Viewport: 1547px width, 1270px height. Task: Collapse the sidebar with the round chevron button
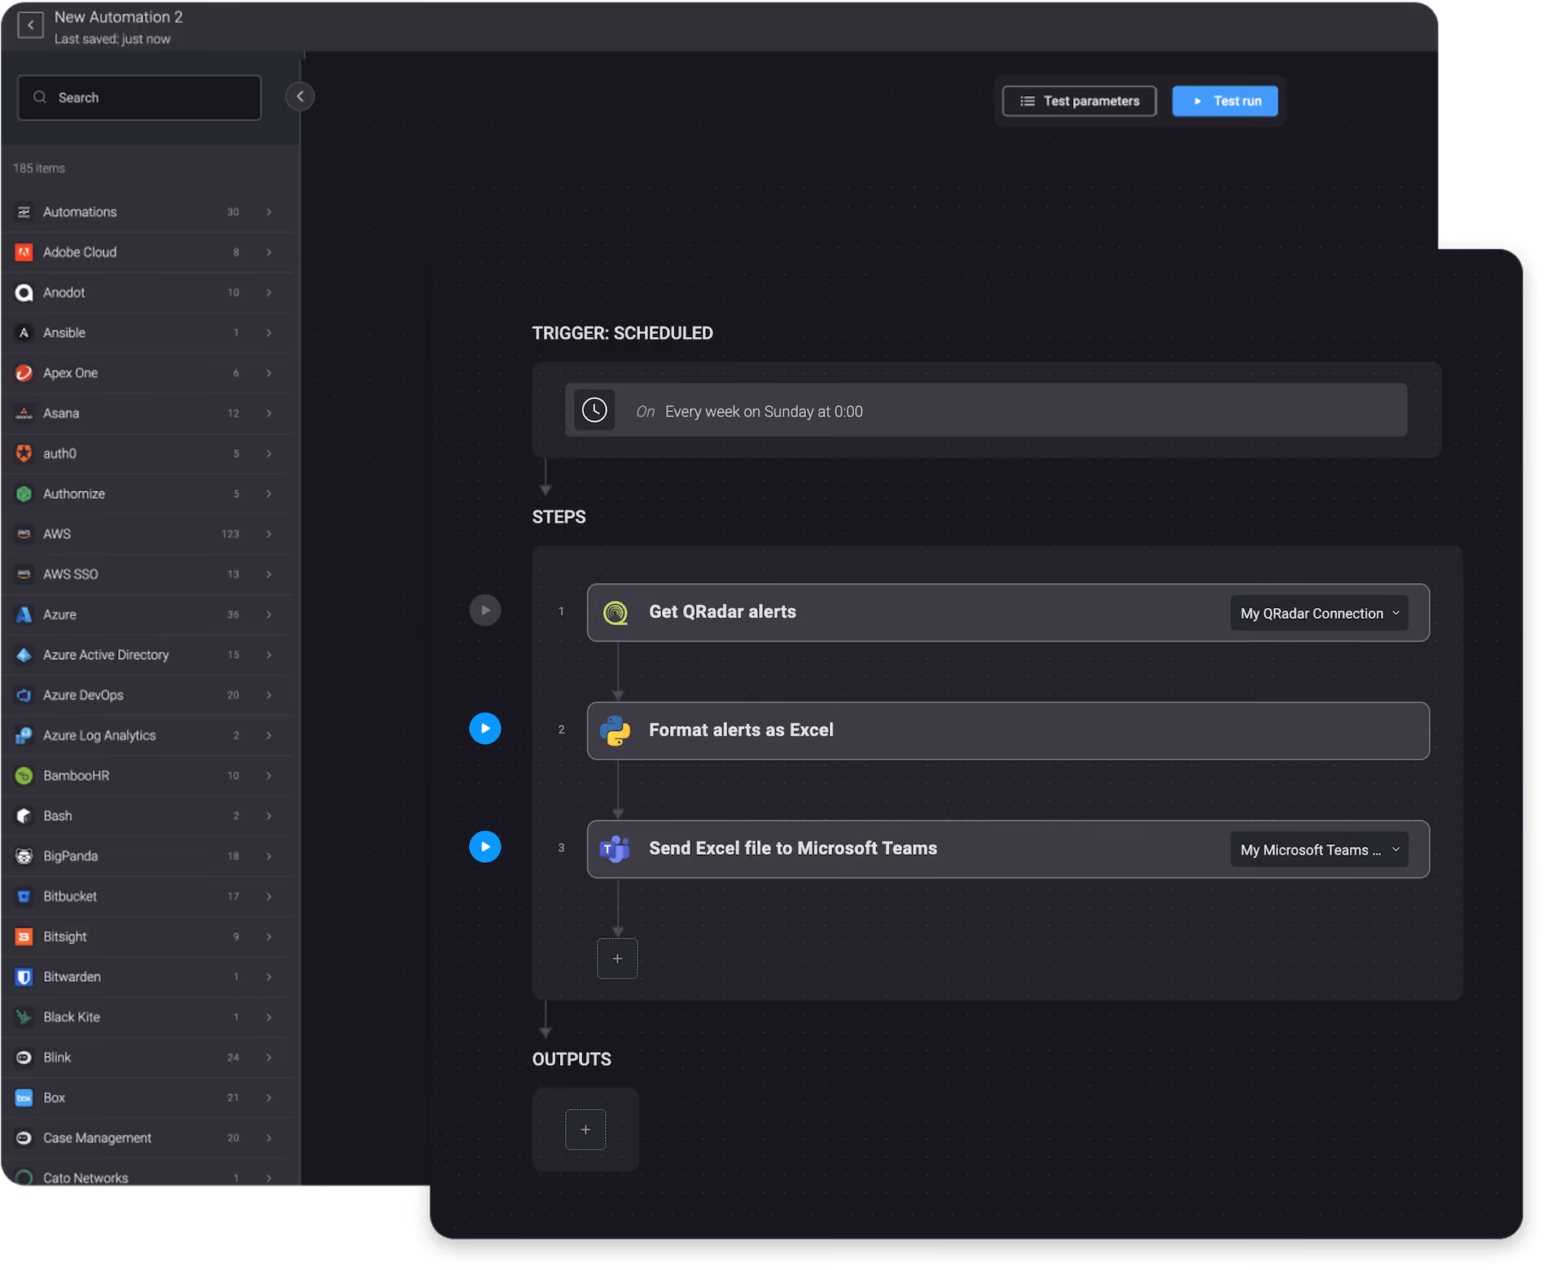pyautogui.click(x=300, y=96)
